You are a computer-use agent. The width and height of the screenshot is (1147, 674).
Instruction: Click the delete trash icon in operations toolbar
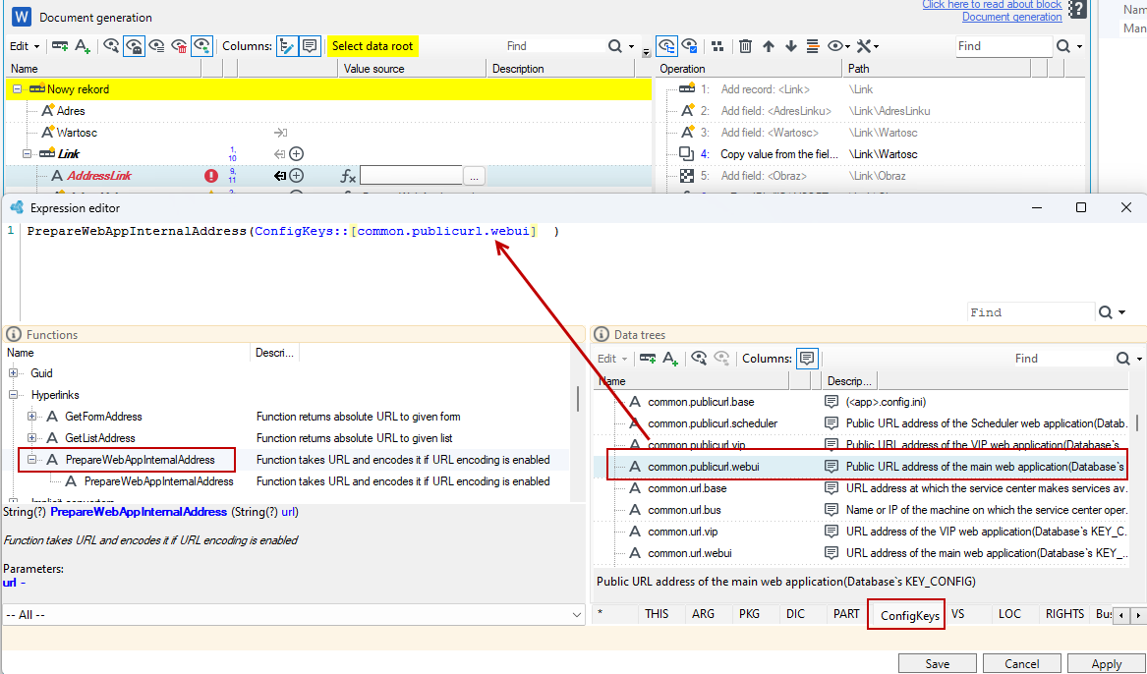coord(745,46)
